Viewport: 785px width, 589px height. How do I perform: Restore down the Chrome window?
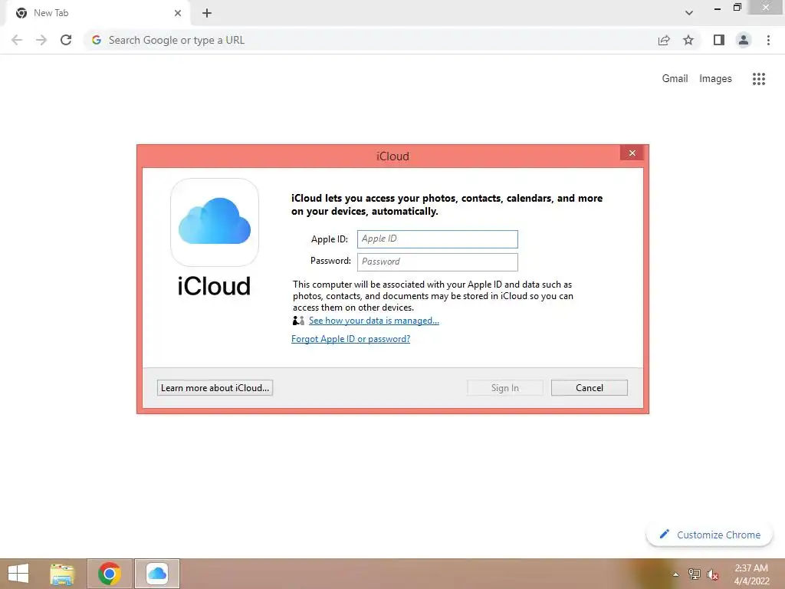(737, 7)
